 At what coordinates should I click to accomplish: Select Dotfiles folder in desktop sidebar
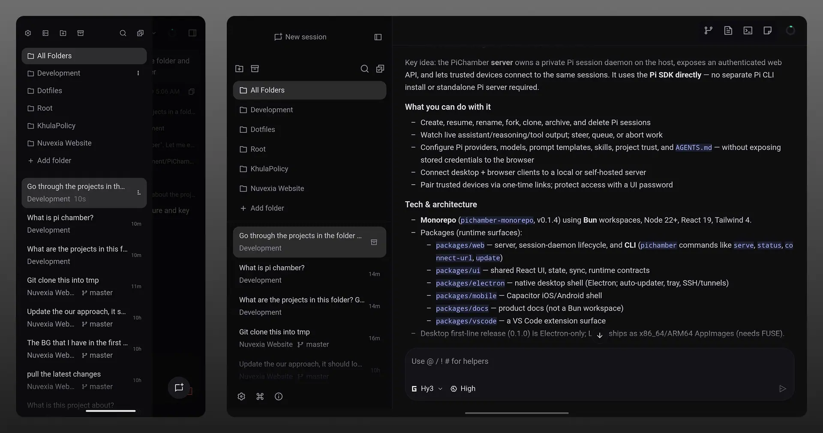pos(309,130)
